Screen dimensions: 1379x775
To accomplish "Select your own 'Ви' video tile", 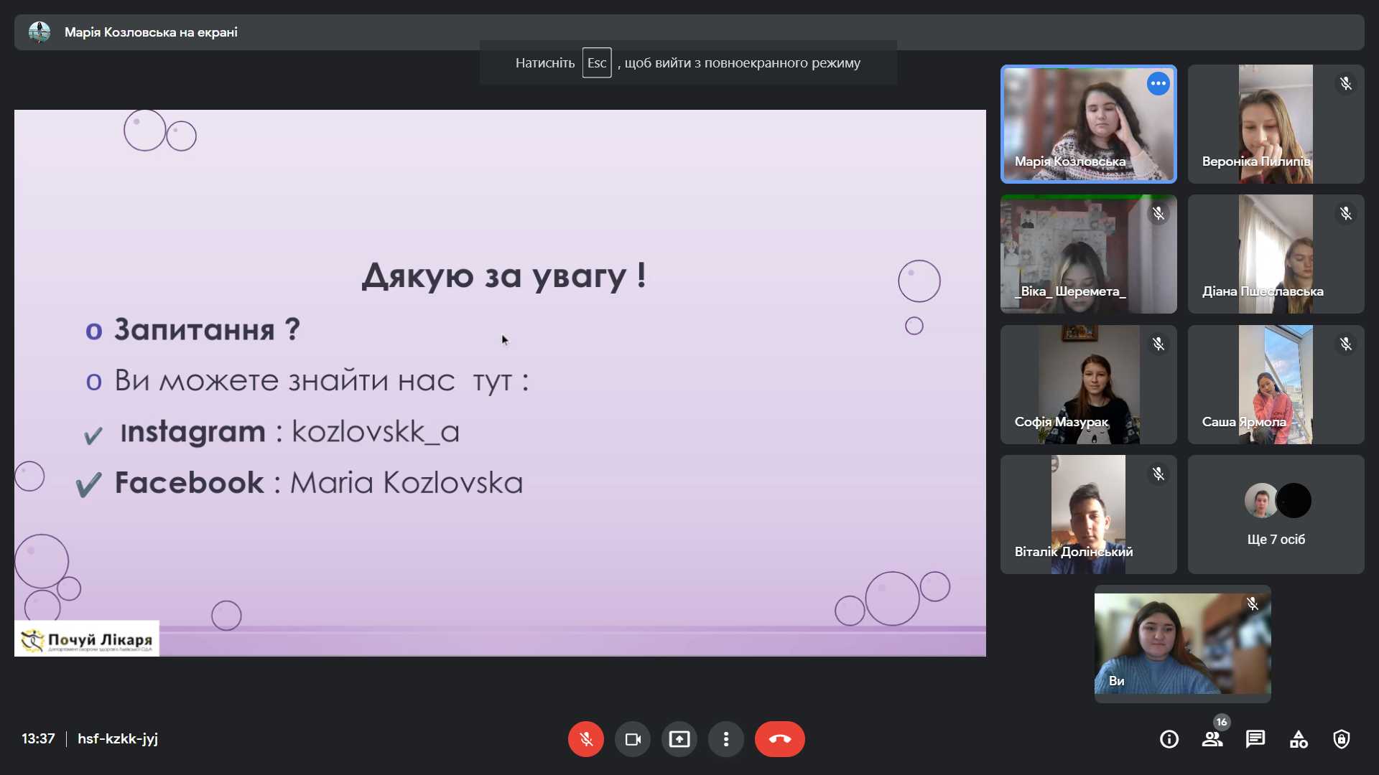I will coord(1182,644).
